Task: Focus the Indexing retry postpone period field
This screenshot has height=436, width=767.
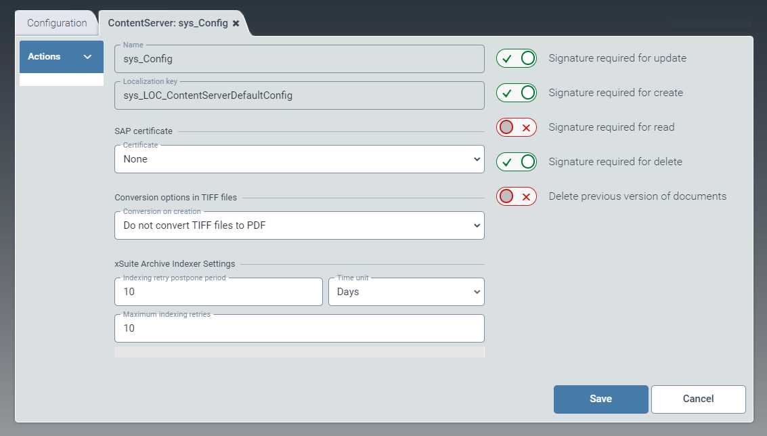Action: click(x=218, y=292)
